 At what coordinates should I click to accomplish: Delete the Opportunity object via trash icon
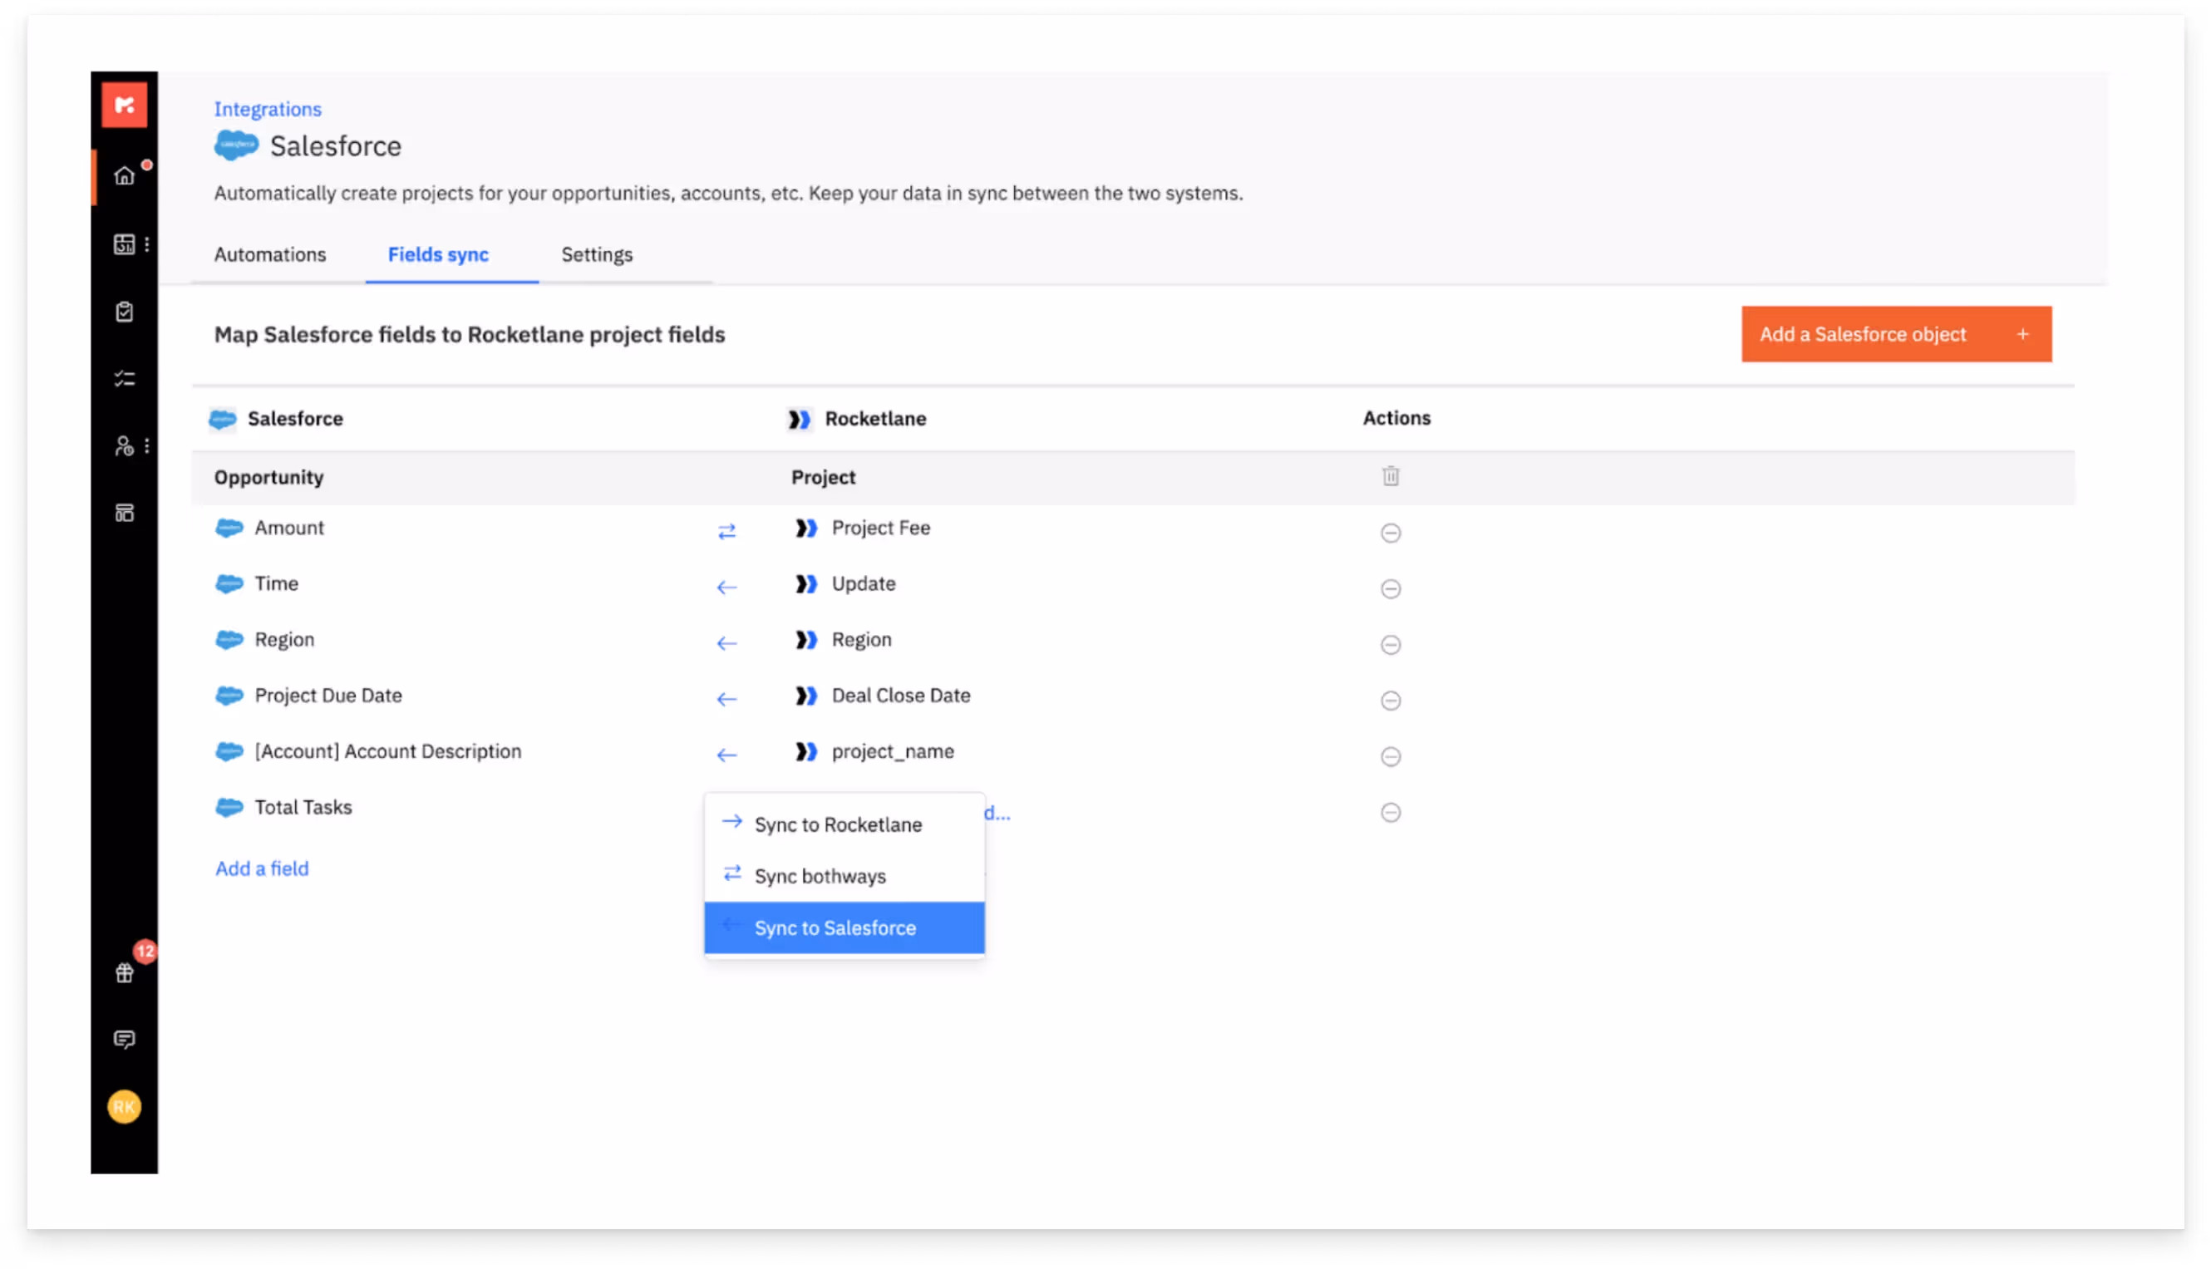click(x=1390, y=476)
